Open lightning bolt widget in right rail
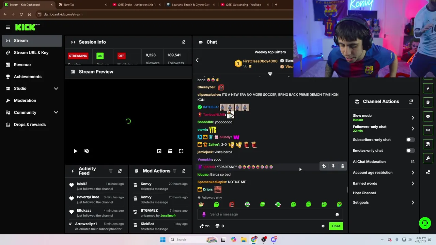The image size is (436, 245). 428,88
